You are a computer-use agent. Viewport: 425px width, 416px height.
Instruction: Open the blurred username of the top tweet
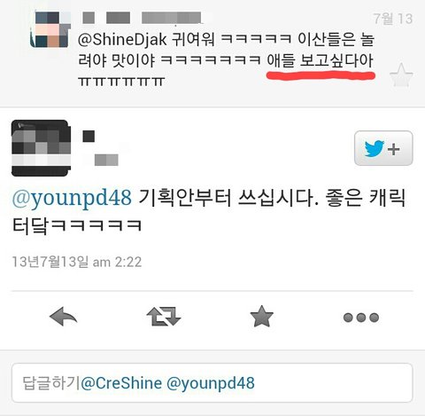(142, 18)
